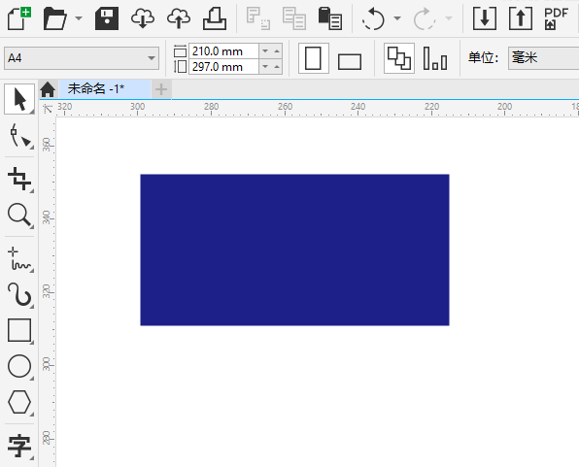
Task: Toggle all pages layout button
Action: [399, 58]
